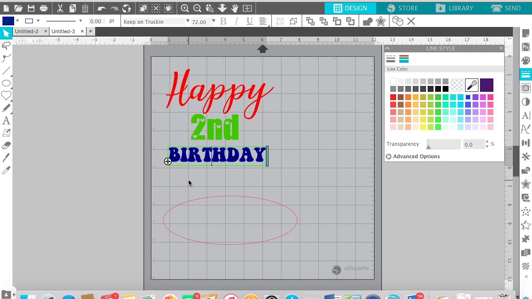Toggle Bold text formatting

(x=224, y=21)
